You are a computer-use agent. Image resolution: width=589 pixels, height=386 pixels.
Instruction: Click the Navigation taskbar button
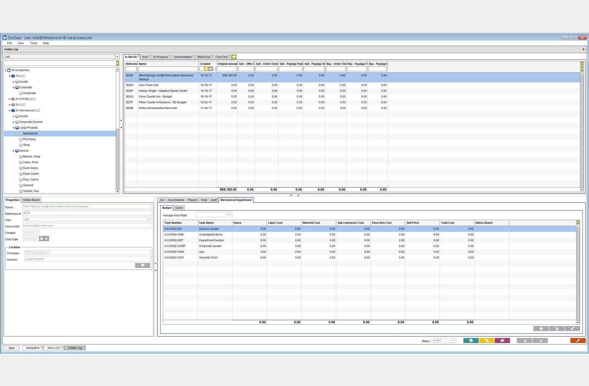click(32, 348)
